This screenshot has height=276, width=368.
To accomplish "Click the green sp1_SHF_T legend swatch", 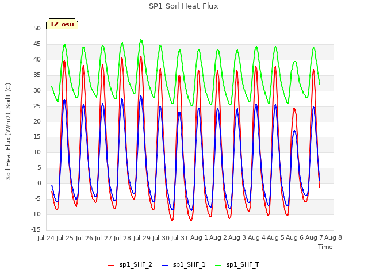I will coord(218,266).
